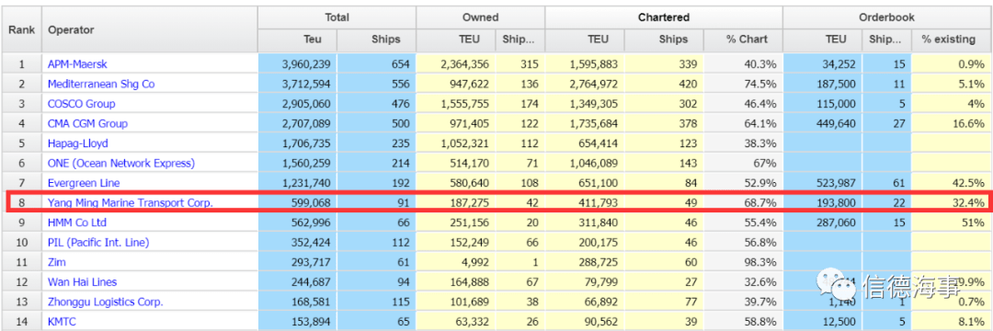This screenshot has height=331, width=993.
Task: Select Zhonggu Logistics Corp. link
Action: pos(105,302)
